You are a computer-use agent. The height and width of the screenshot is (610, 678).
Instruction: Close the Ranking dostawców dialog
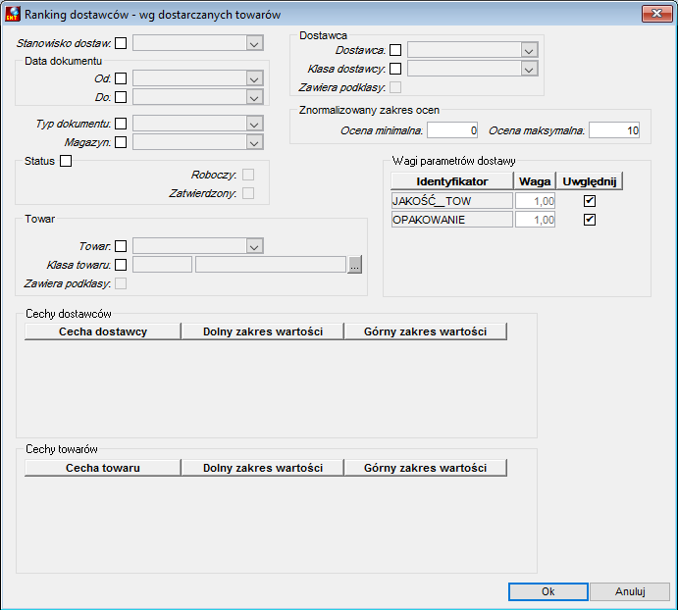(x=656, y=14)
